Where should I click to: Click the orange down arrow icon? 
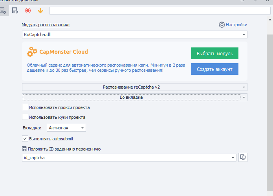coord(40,11)
